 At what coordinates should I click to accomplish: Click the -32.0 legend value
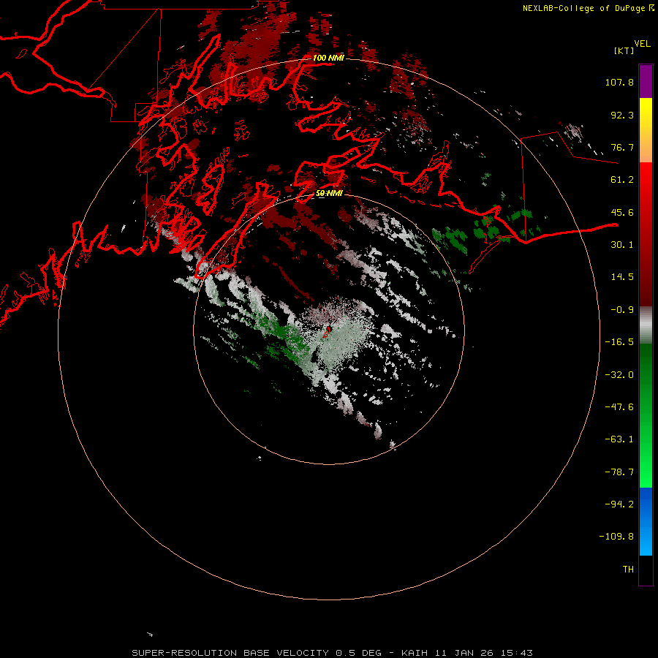tap(619, 375)
